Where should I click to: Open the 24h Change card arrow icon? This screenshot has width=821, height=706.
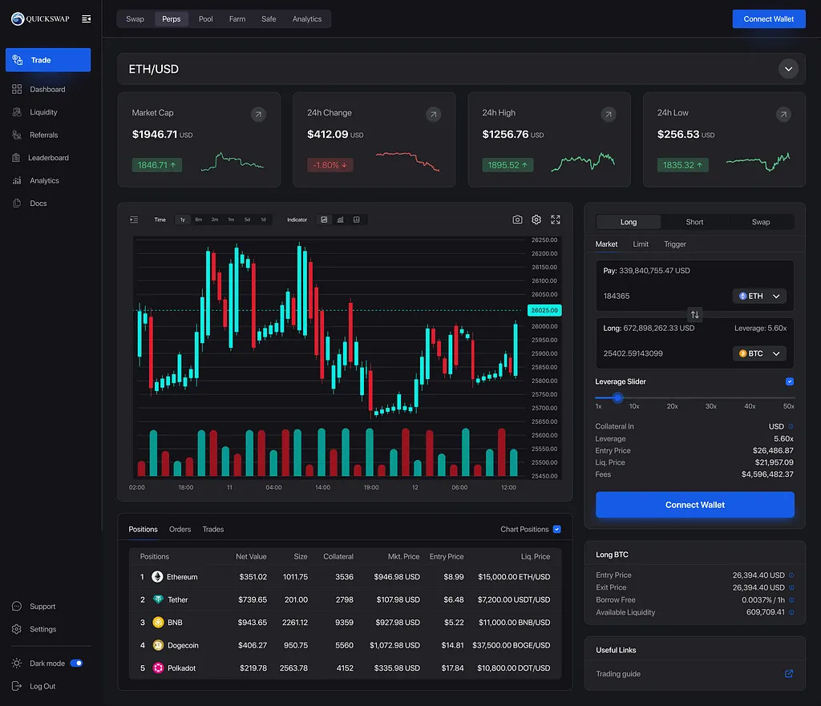click(433, 114)
